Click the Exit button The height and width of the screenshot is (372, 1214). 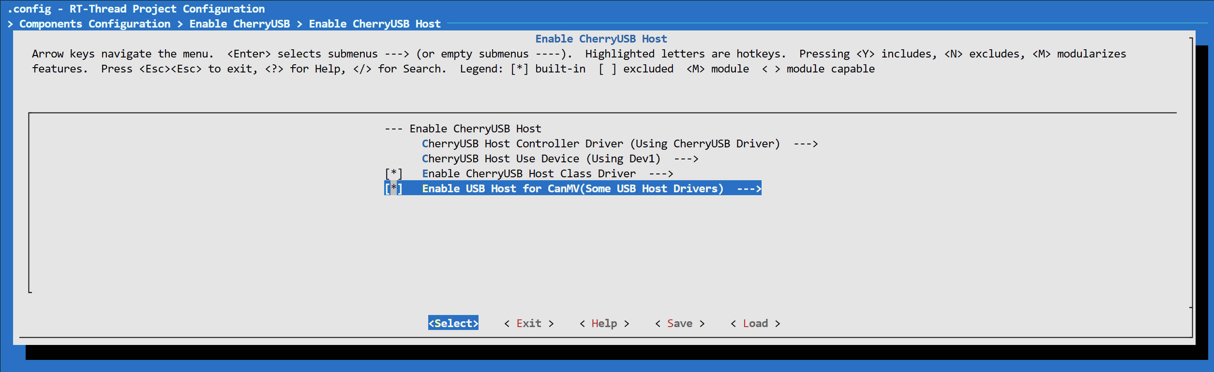(x=529, y=323)
